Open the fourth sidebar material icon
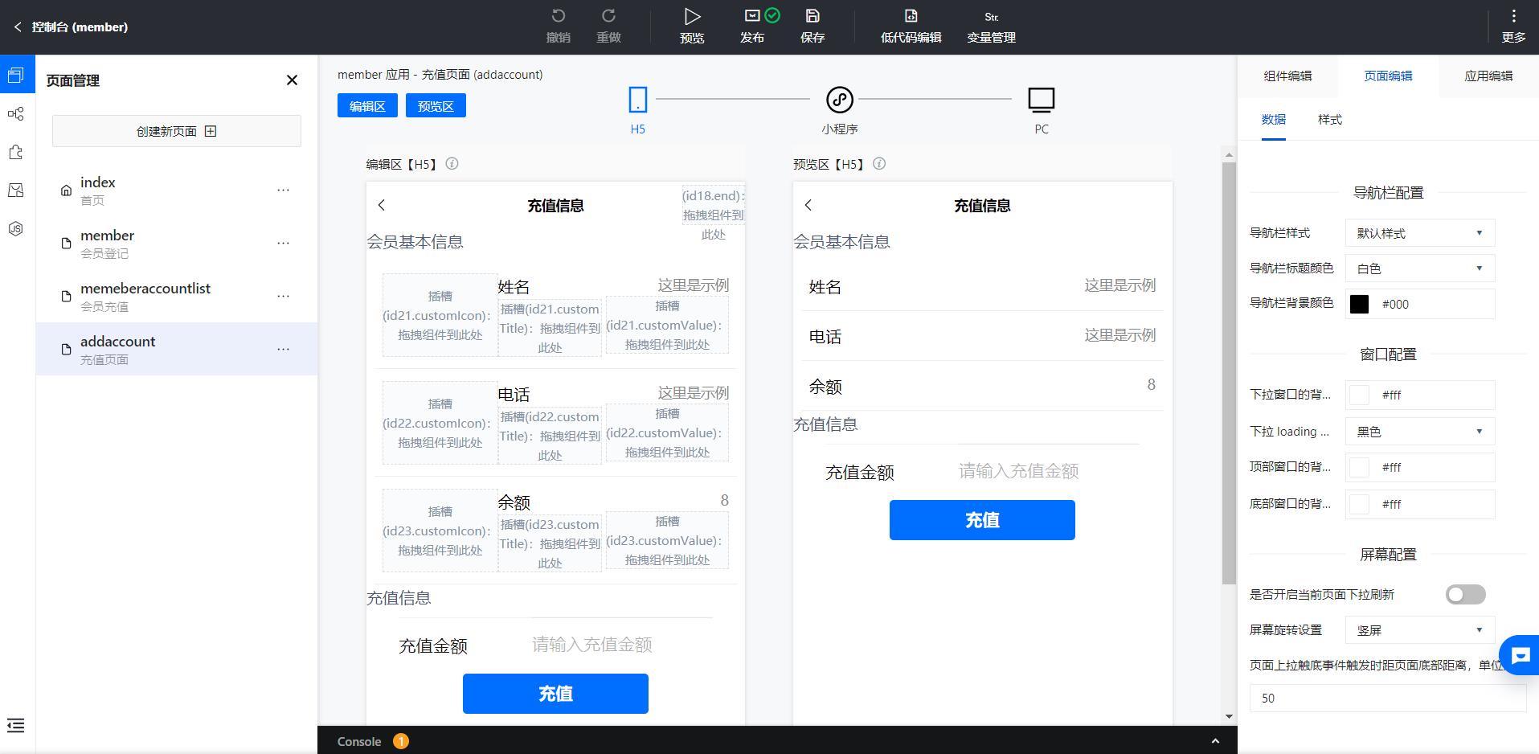This screenshot has width=1539, height=754. coord(16,191)
